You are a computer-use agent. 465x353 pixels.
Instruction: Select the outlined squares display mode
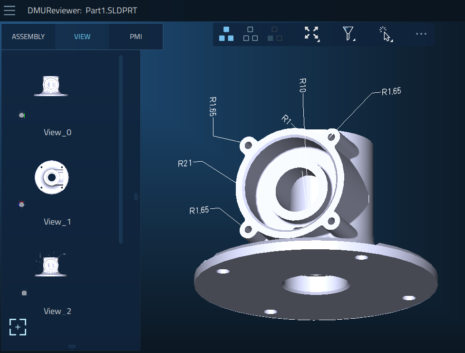coord(251,34)
